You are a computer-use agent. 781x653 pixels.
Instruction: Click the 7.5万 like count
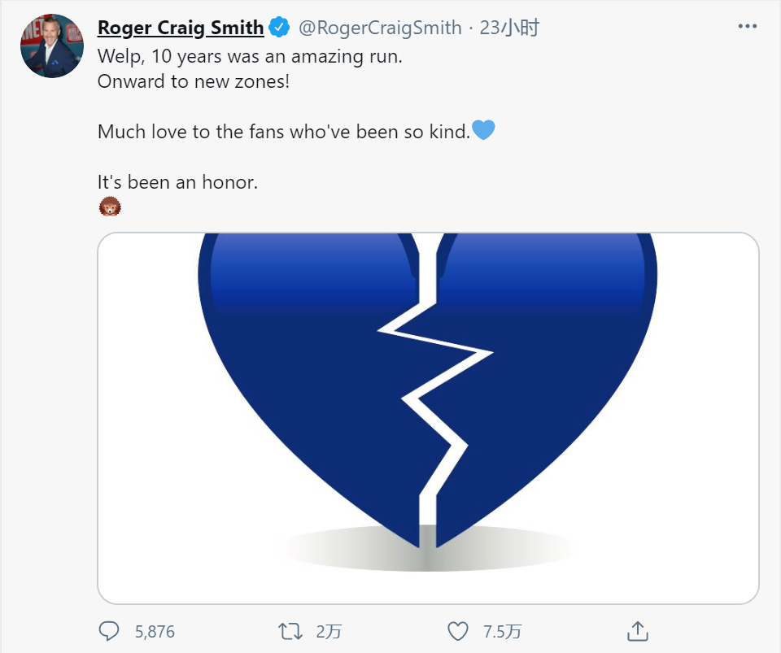click(x=502, y=632)
